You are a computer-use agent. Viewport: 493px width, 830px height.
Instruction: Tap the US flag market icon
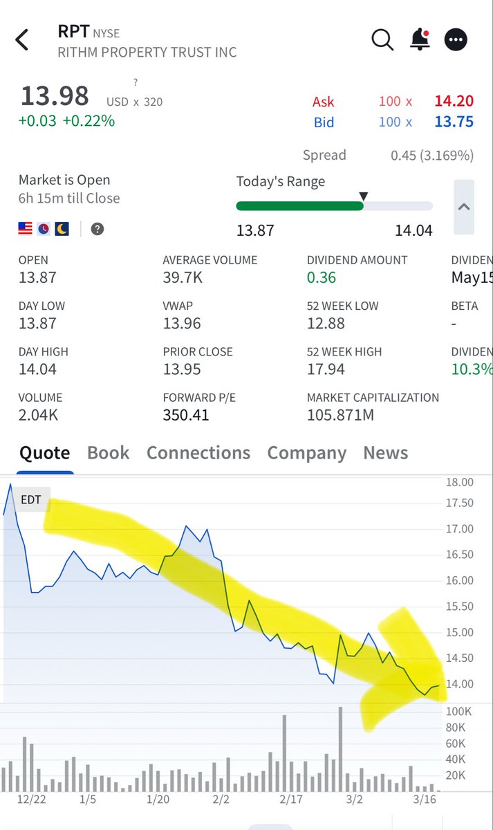26,229
